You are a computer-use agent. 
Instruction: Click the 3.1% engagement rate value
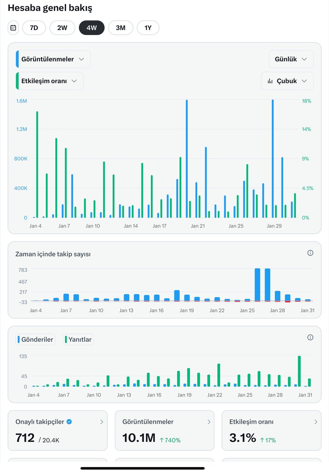point(243,438)
